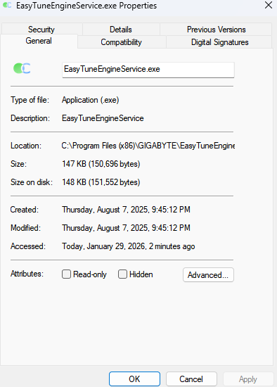Toggle the Hidden attribute checkbox

[x=122, y=274]
